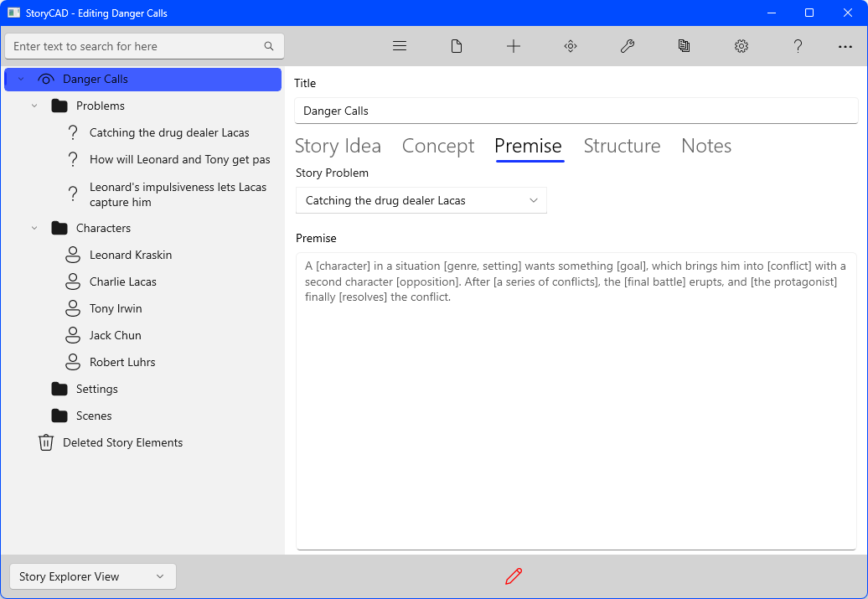Open preferences via the gear icon
This screenshot has height=599, width=868.
(x=741, y=46)
